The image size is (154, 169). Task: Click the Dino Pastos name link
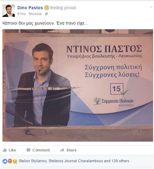tap(30, 8)
